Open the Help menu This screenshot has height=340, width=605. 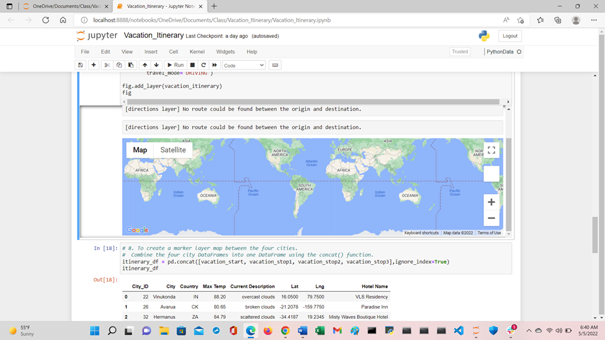point(251,51)
